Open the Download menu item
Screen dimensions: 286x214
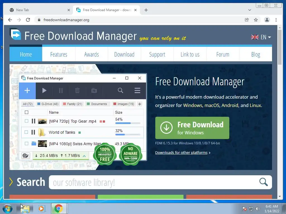click(x=124, y=54)
